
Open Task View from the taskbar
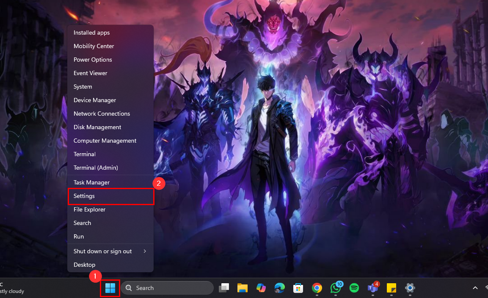pyautogui.click(x=224, y=288)
